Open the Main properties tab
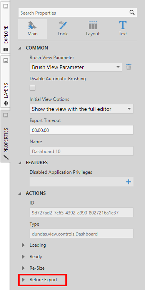 click(32, 29)
